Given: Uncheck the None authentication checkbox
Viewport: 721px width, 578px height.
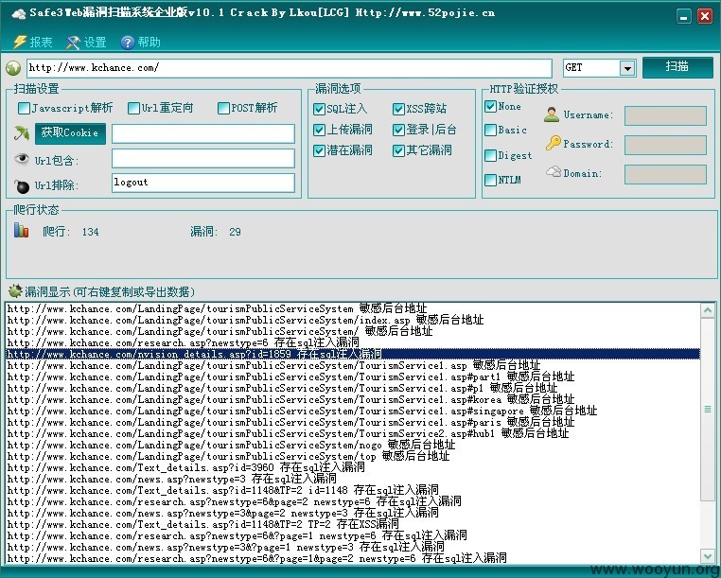Looking at the screenshot, I should (x=490, y=106).
